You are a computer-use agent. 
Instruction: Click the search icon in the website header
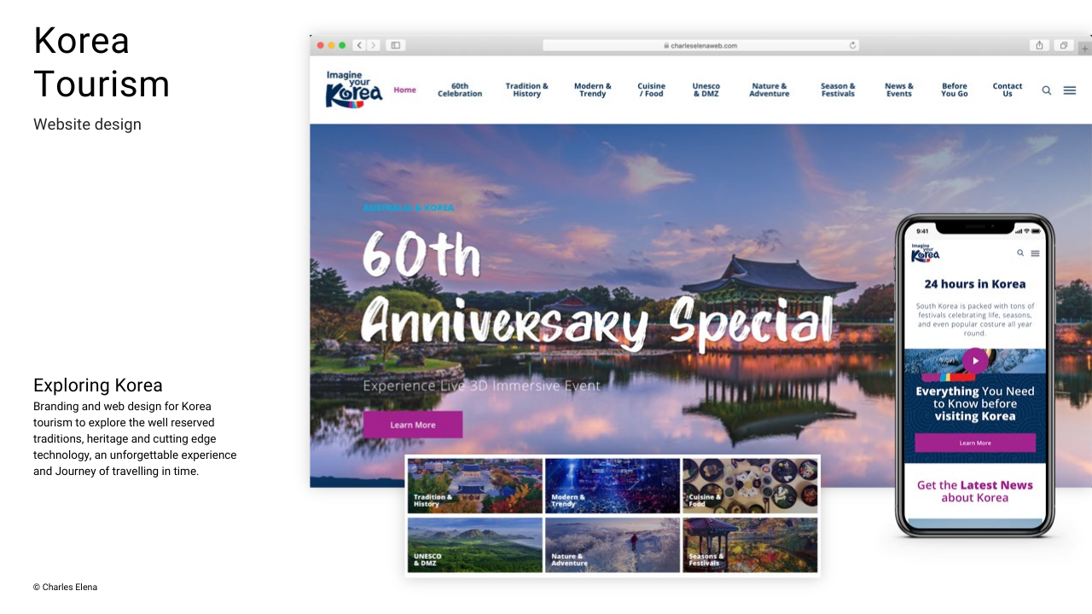pos(1046,90)
